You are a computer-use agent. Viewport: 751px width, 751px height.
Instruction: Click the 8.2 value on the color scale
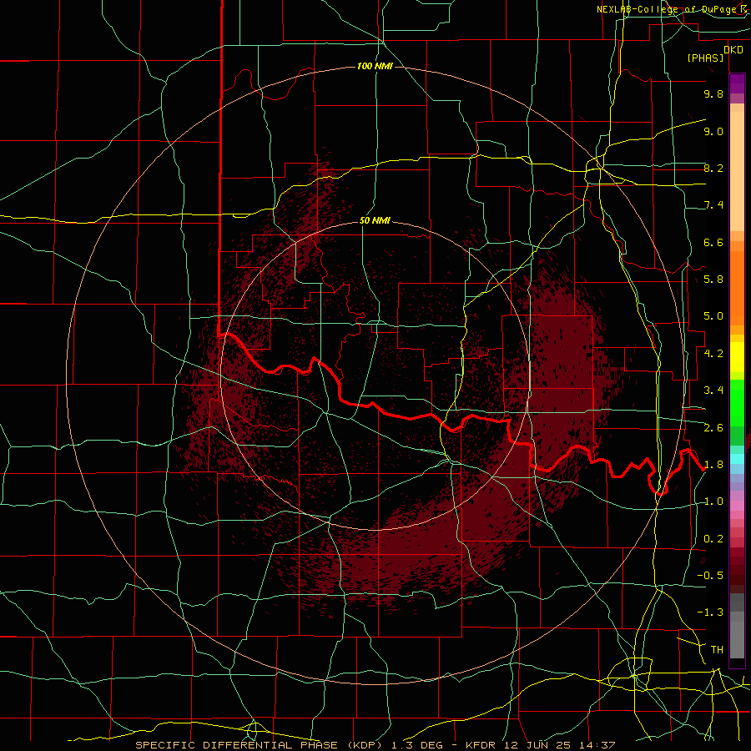click(713, 168)
